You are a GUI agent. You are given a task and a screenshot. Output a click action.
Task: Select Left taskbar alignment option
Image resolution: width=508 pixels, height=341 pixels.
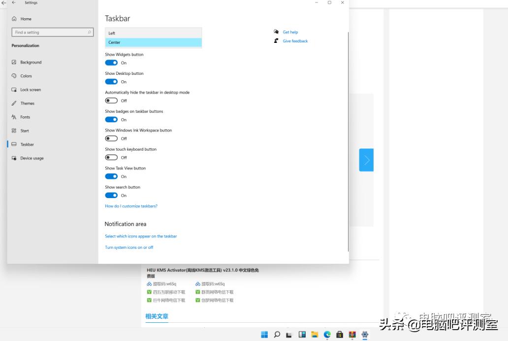153,32
